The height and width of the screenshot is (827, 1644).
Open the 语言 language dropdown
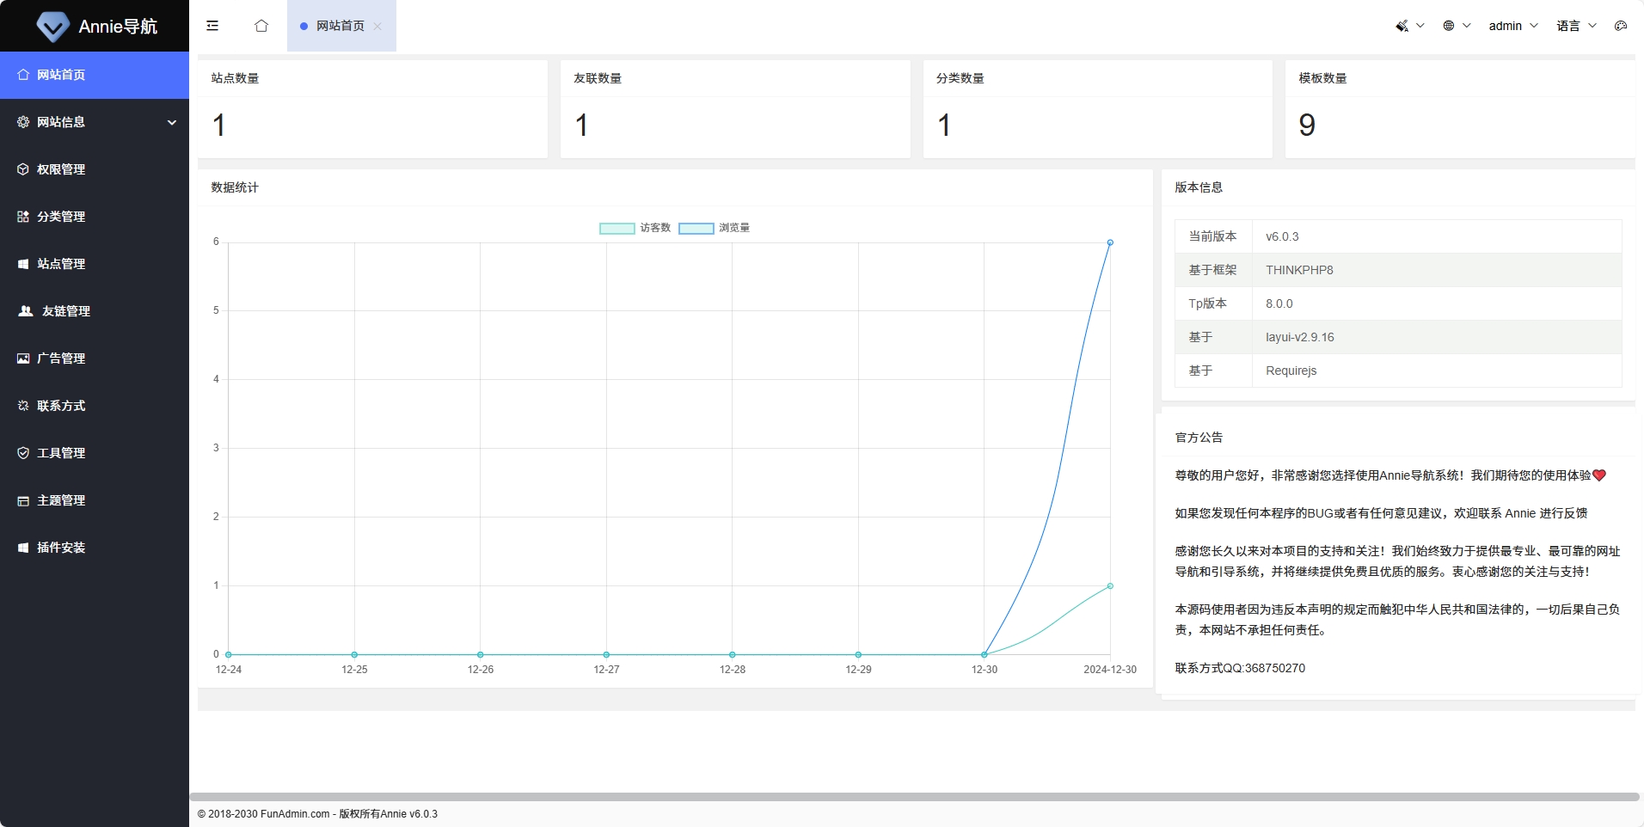click(x=1575, y=26)
